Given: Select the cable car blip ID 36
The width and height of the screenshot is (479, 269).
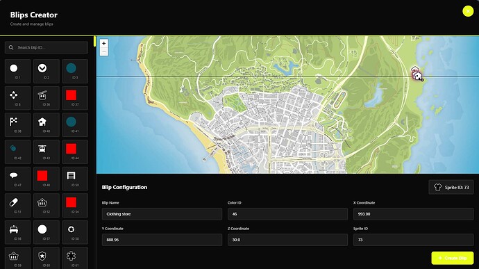Looking at the screenshot, I should click(x=46, y=98).
